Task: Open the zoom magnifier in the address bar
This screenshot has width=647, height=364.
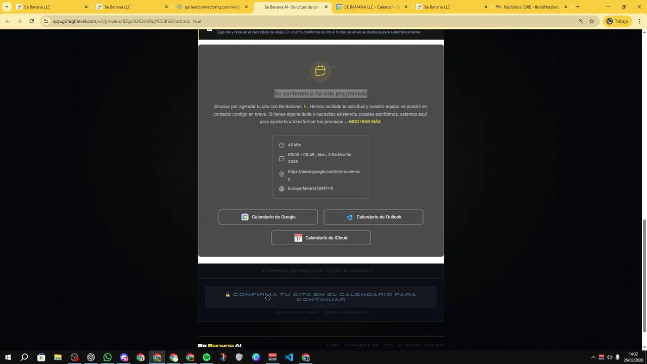Action: tap(580, 21)
